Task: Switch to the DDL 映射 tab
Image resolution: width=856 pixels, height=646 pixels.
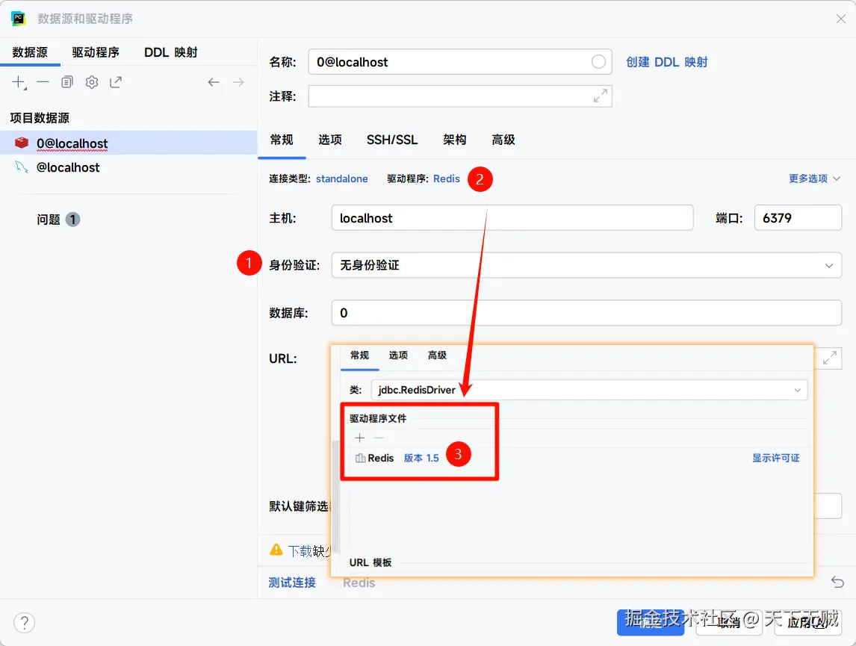Action: click(x=171, y=52)
